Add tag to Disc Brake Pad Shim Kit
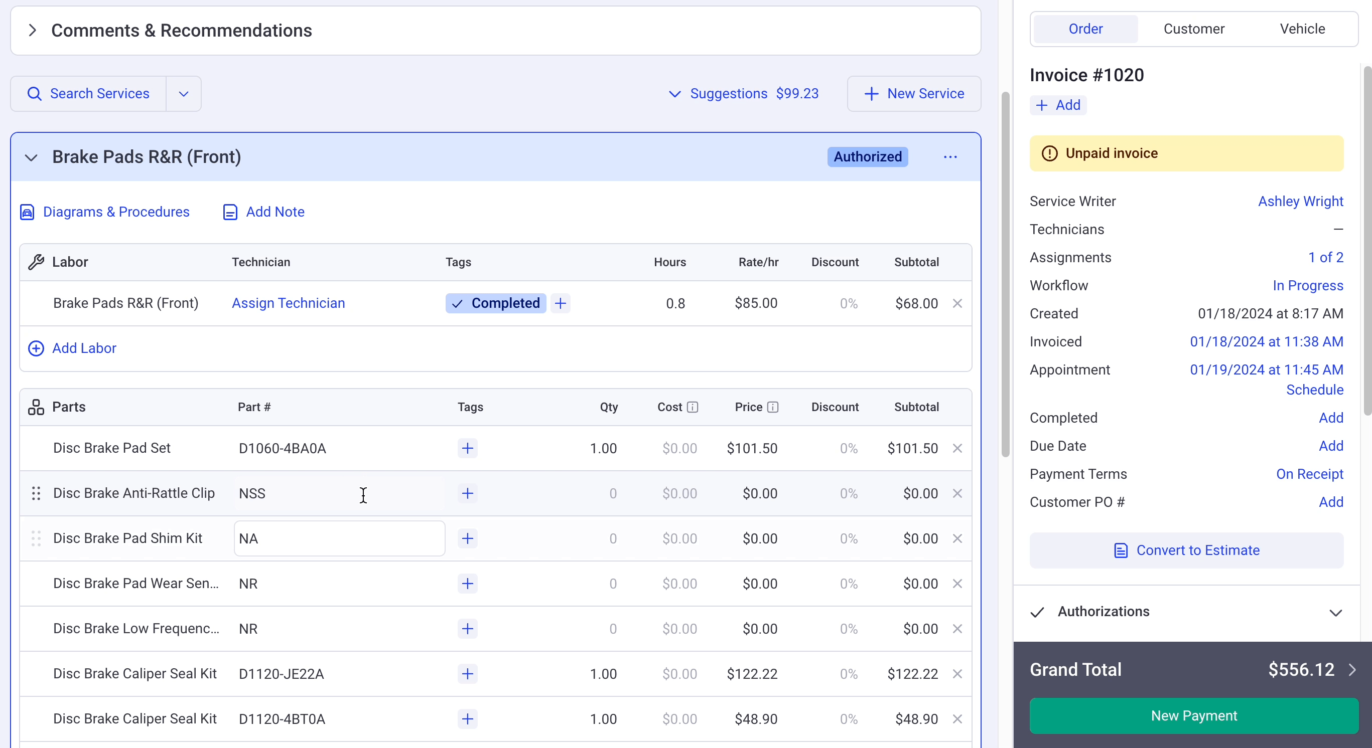Image resolution: width=1372 pixels, height=748 pixels. [468, 538]
